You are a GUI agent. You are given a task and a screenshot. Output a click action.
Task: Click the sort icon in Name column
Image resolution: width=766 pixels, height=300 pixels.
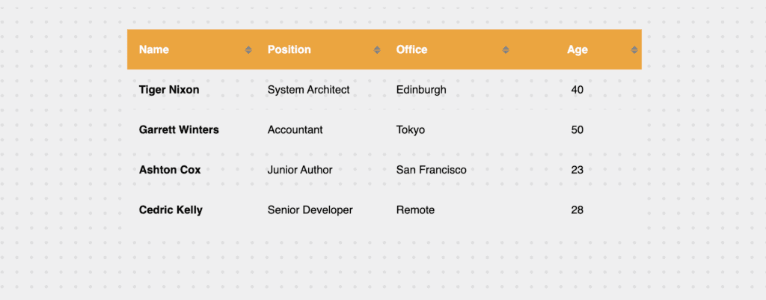click(x=248, y=50)
